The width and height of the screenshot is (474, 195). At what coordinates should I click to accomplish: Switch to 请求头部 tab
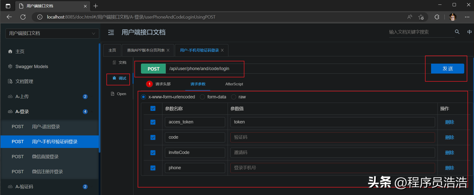163,84
